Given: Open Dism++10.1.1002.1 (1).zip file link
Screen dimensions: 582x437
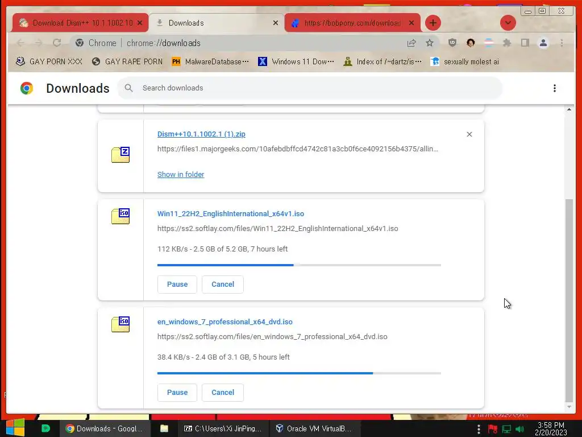Looking at the screenshot, I should (201, 134).
